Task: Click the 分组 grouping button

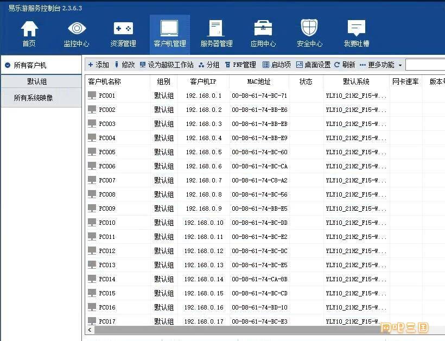Action: (209, 65)
